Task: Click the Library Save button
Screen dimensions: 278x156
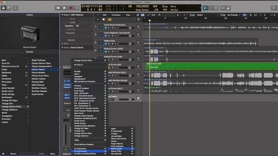Action: (53, 154)
